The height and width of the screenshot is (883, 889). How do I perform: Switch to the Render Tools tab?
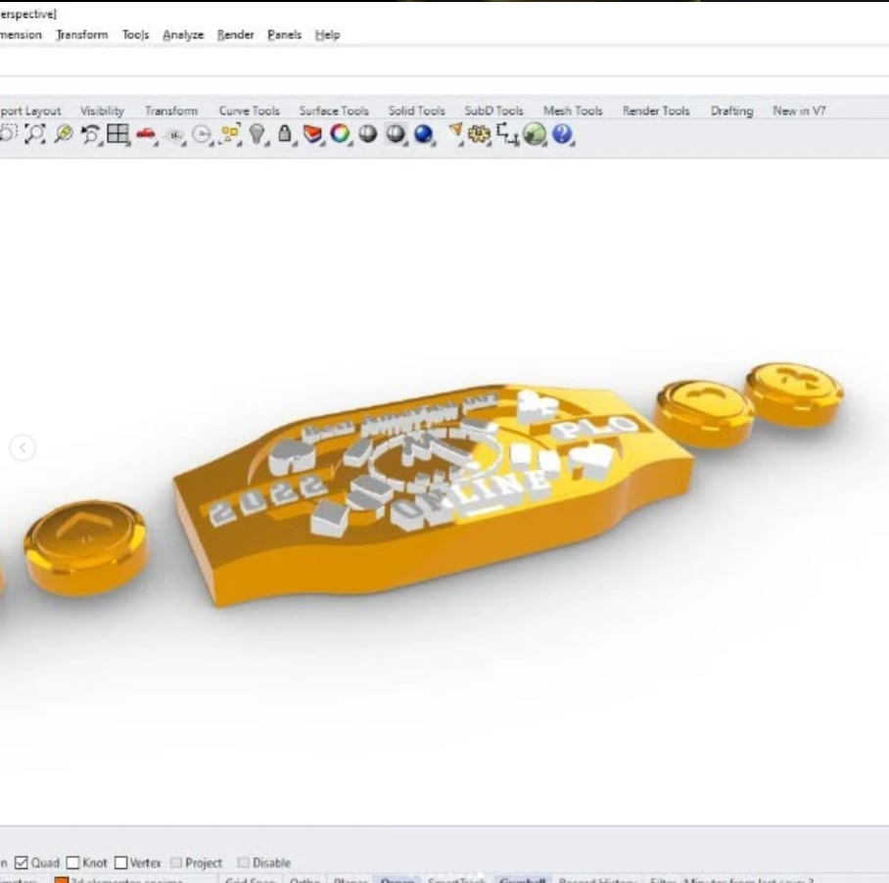656,111
